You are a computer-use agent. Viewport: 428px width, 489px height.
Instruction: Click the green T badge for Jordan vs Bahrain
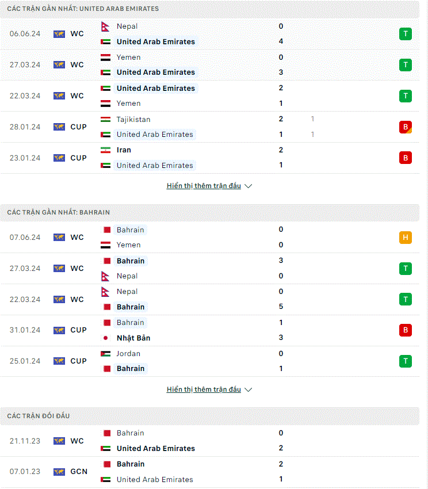[x=405, y=361]
